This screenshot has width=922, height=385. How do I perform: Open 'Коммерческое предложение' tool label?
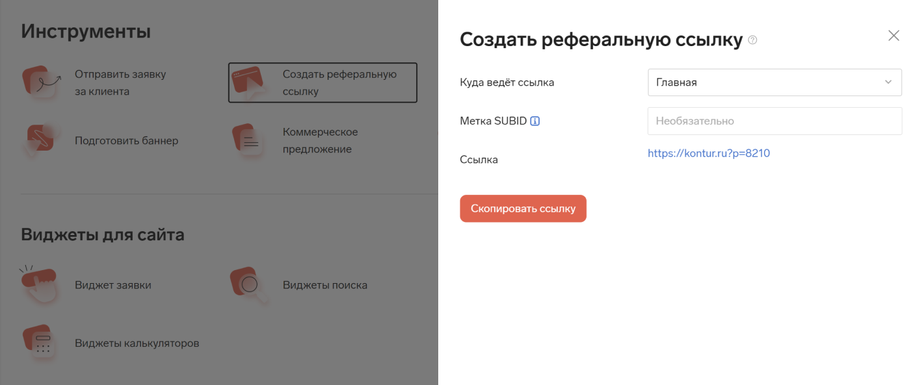[x=320, y=140]
